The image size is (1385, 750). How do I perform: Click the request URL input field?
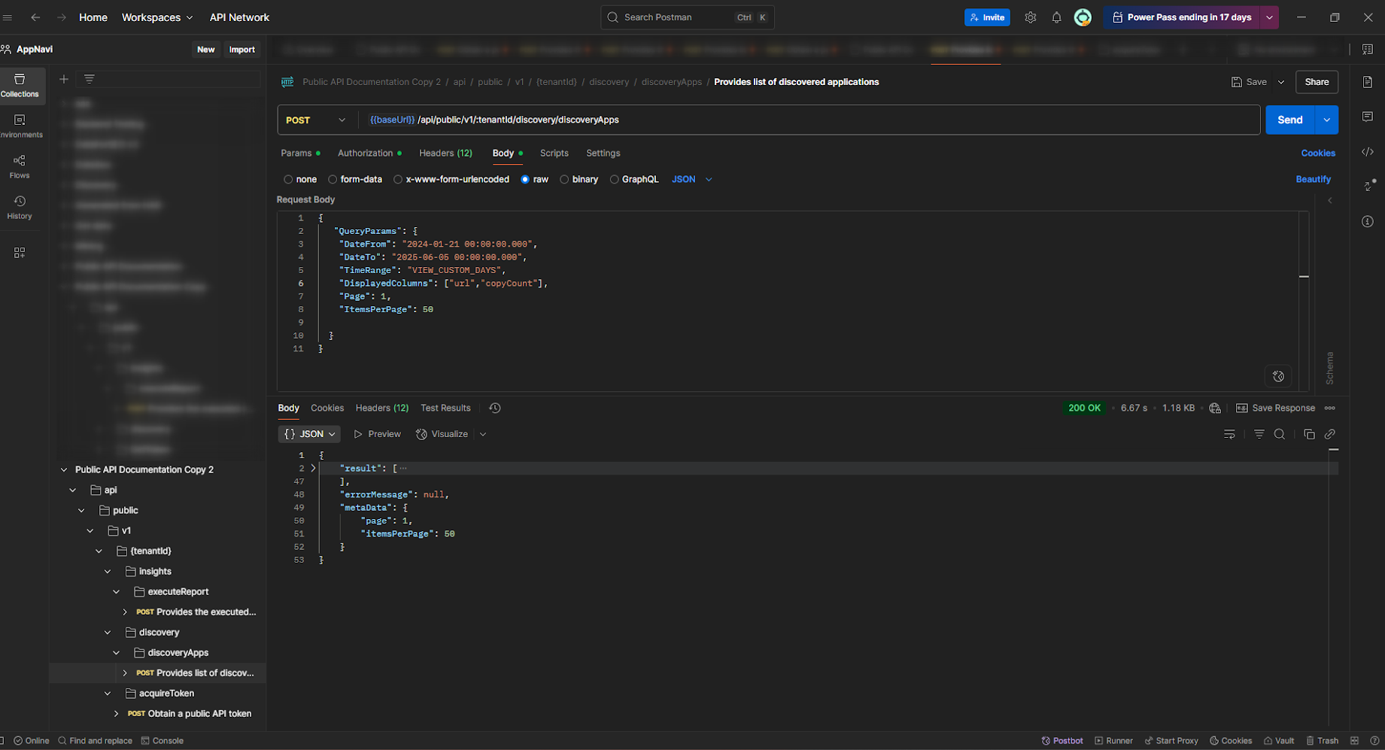point(809,120)
